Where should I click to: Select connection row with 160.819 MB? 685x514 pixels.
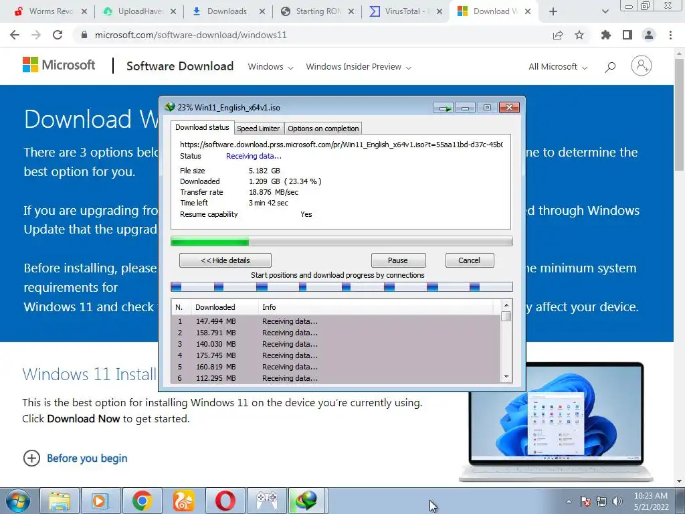tap(336, 367)
